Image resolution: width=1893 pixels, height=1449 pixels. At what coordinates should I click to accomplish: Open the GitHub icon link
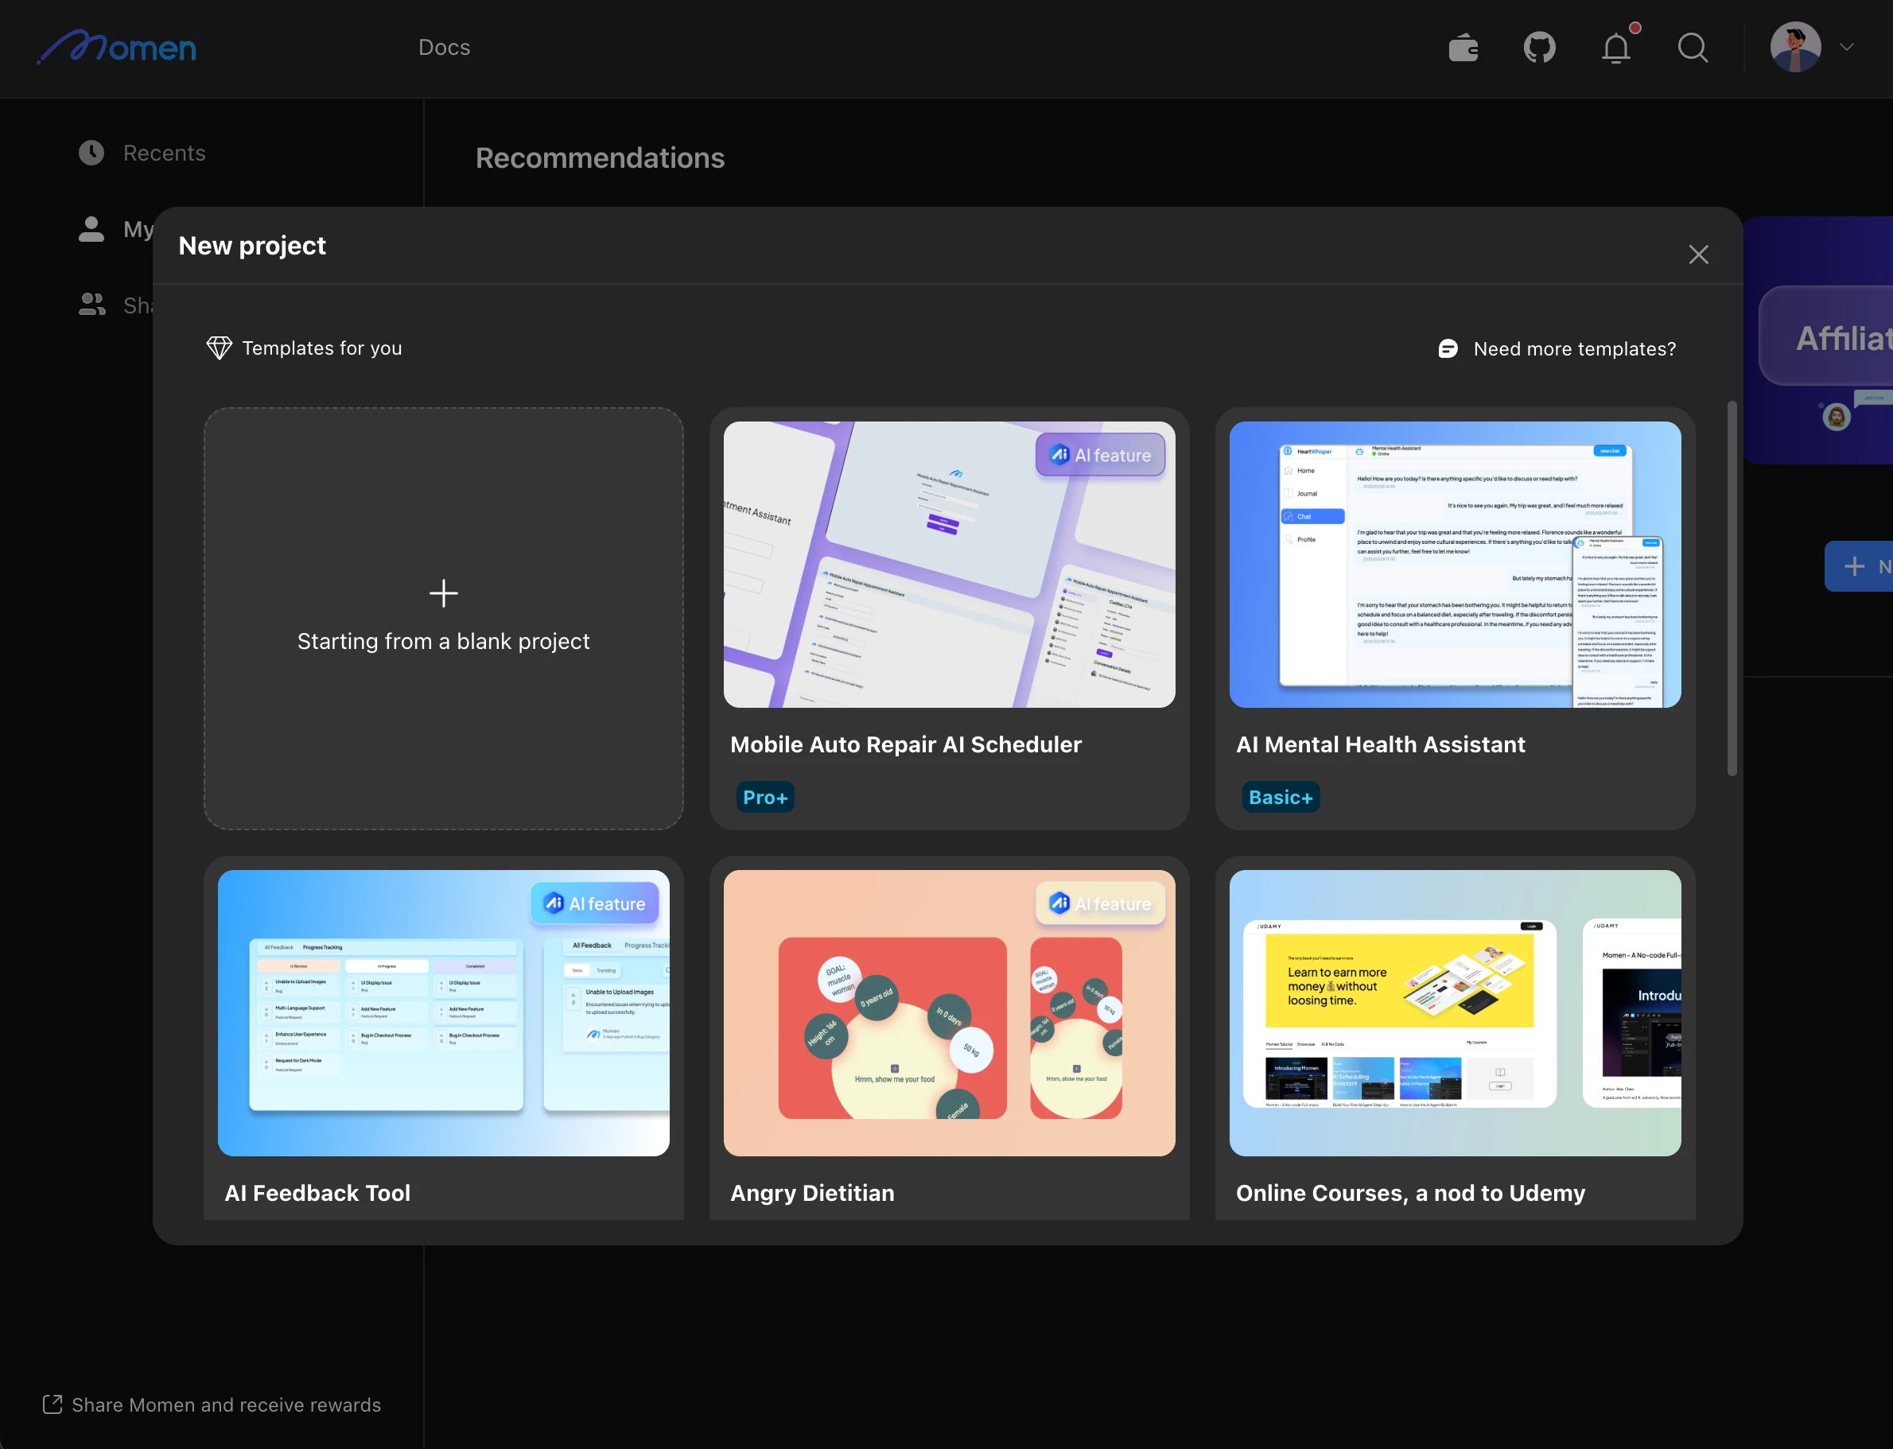pos(1539,48)
